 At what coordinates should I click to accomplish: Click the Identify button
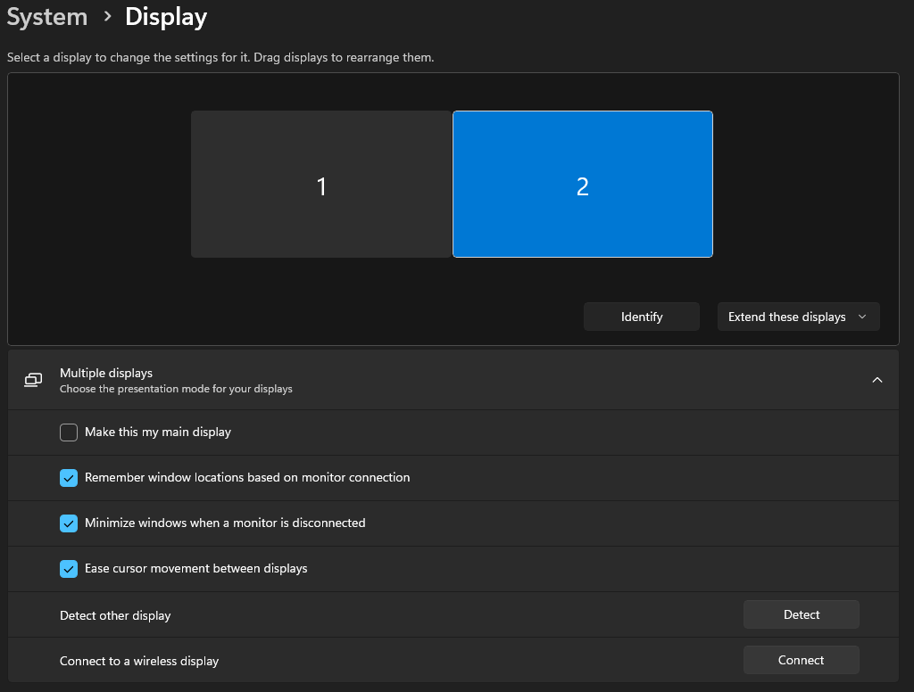pyautogui.click(x=641, y=317)
